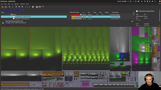Move selected item to trash
This screenshot has width=161, height=90.
[33, 7]
